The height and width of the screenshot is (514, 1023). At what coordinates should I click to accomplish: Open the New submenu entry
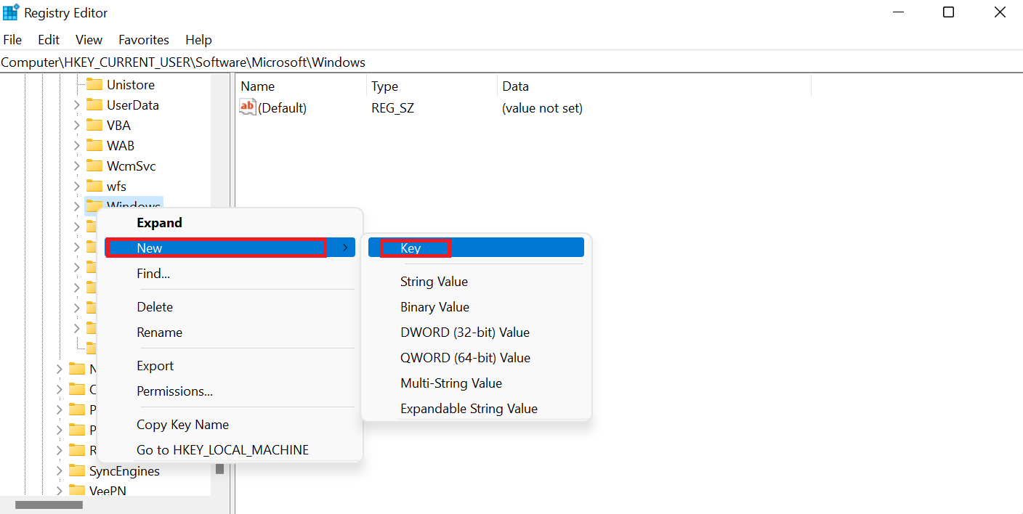230,248
